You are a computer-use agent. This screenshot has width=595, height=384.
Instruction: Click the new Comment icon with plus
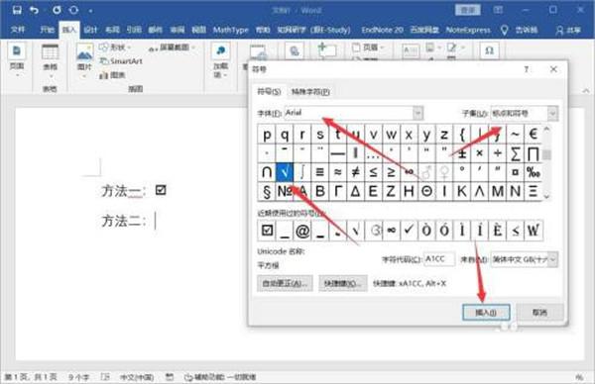coord(326,50)
